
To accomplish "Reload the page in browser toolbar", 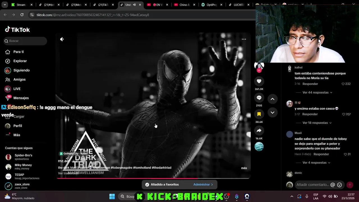I will tap(22, 15).
